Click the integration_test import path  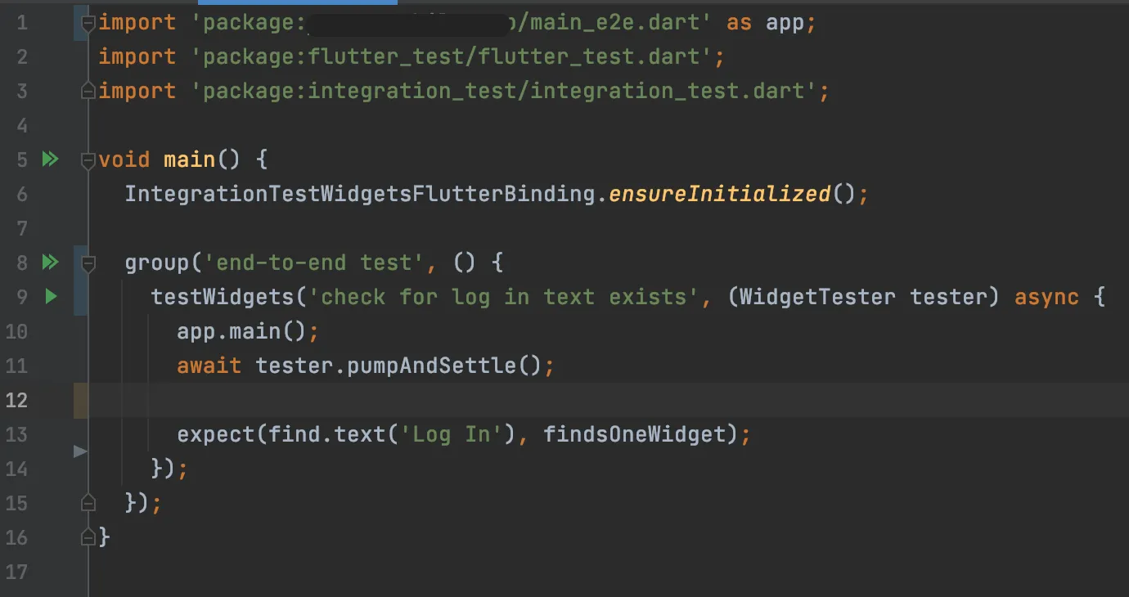[x=504, y=91]
